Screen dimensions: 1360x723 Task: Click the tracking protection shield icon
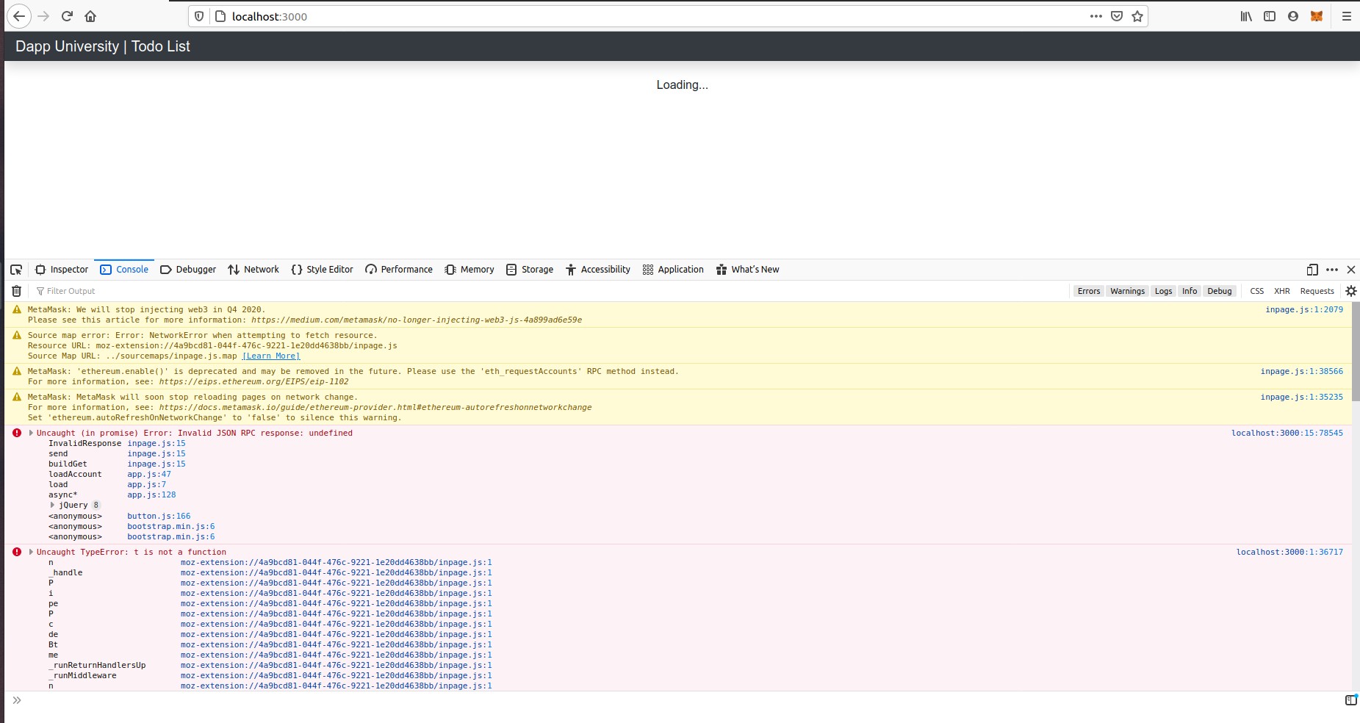point(198,16)
